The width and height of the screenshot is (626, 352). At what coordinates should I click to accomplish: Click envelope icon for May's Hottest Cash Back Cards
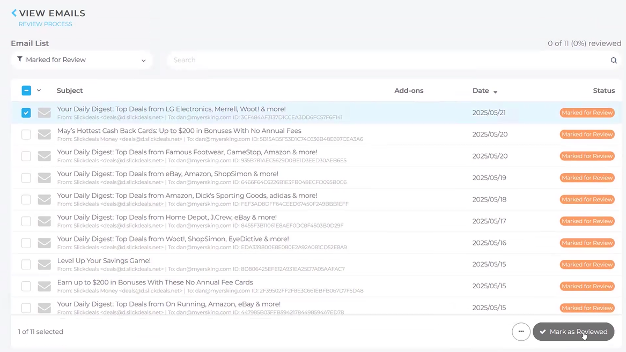tap(45, 134)
